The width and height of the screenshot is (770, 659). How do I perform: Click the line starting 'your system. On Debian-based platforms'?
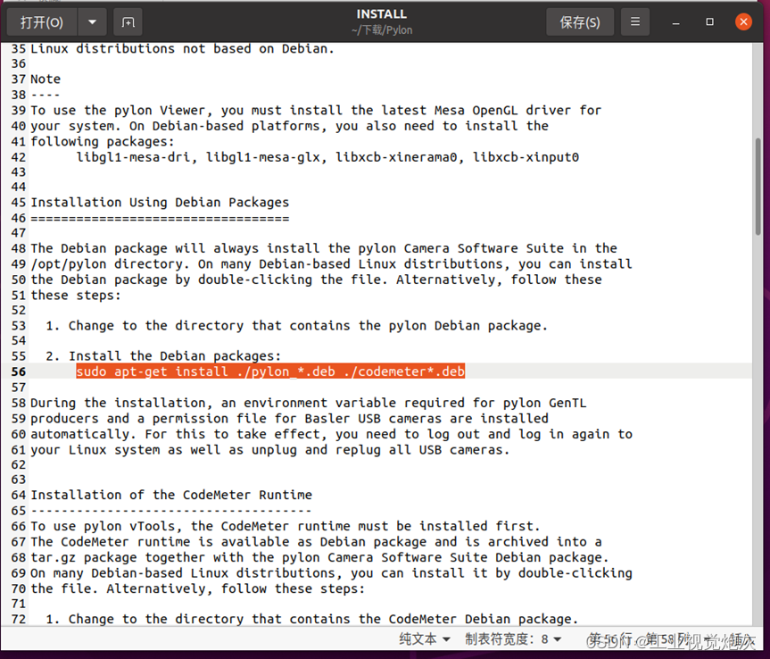click(x=290, y=126)
